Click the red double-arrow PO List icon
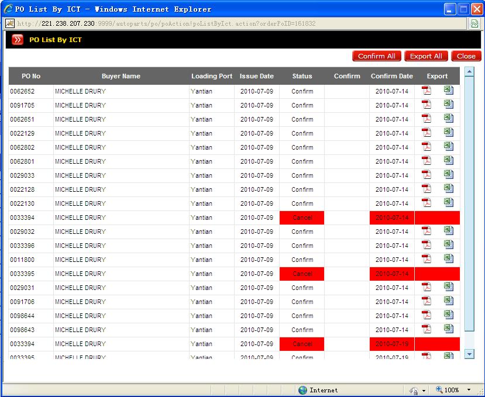 click(18, 40)
